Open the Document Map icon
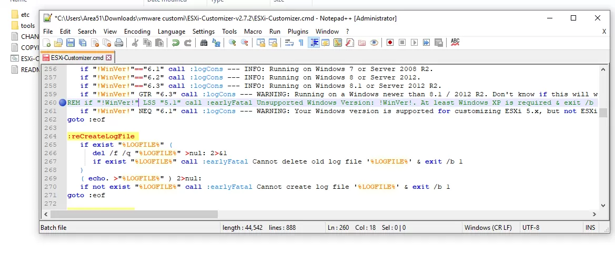Viewport: 615px width, 254px height. (338, 43)
